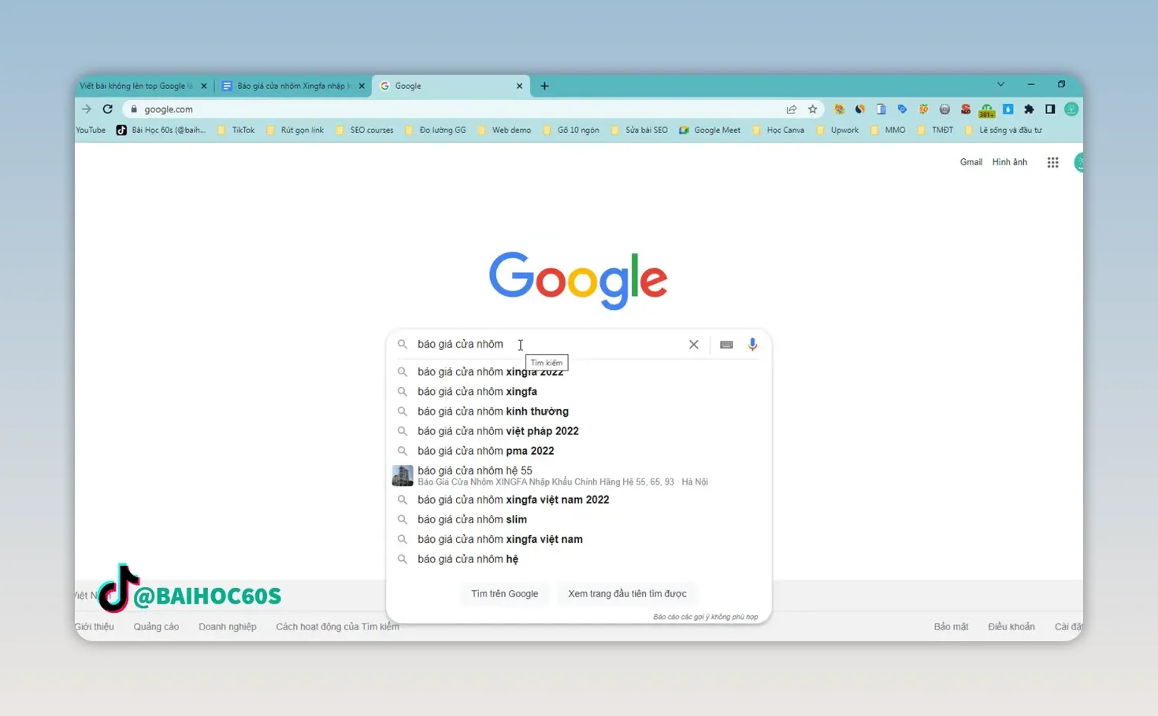Click 'Báo cáo các gợi ý không phù hợp'
The image size is (1158, 716).
(705, 617)
